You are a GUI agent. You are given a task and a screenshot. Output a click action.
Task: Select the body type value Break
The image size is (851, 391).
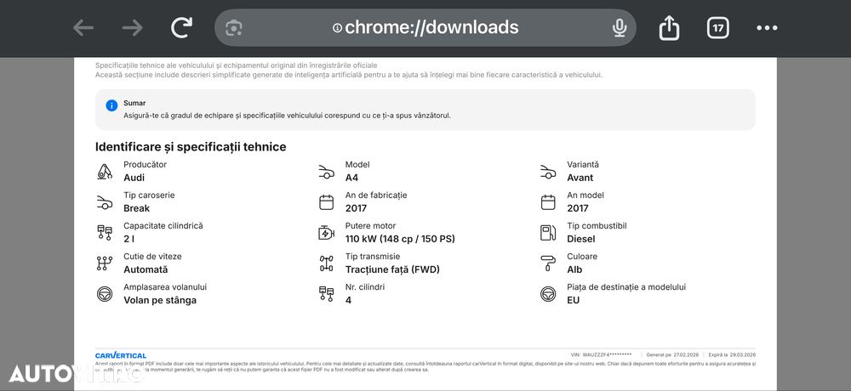(x=137, y=208)
